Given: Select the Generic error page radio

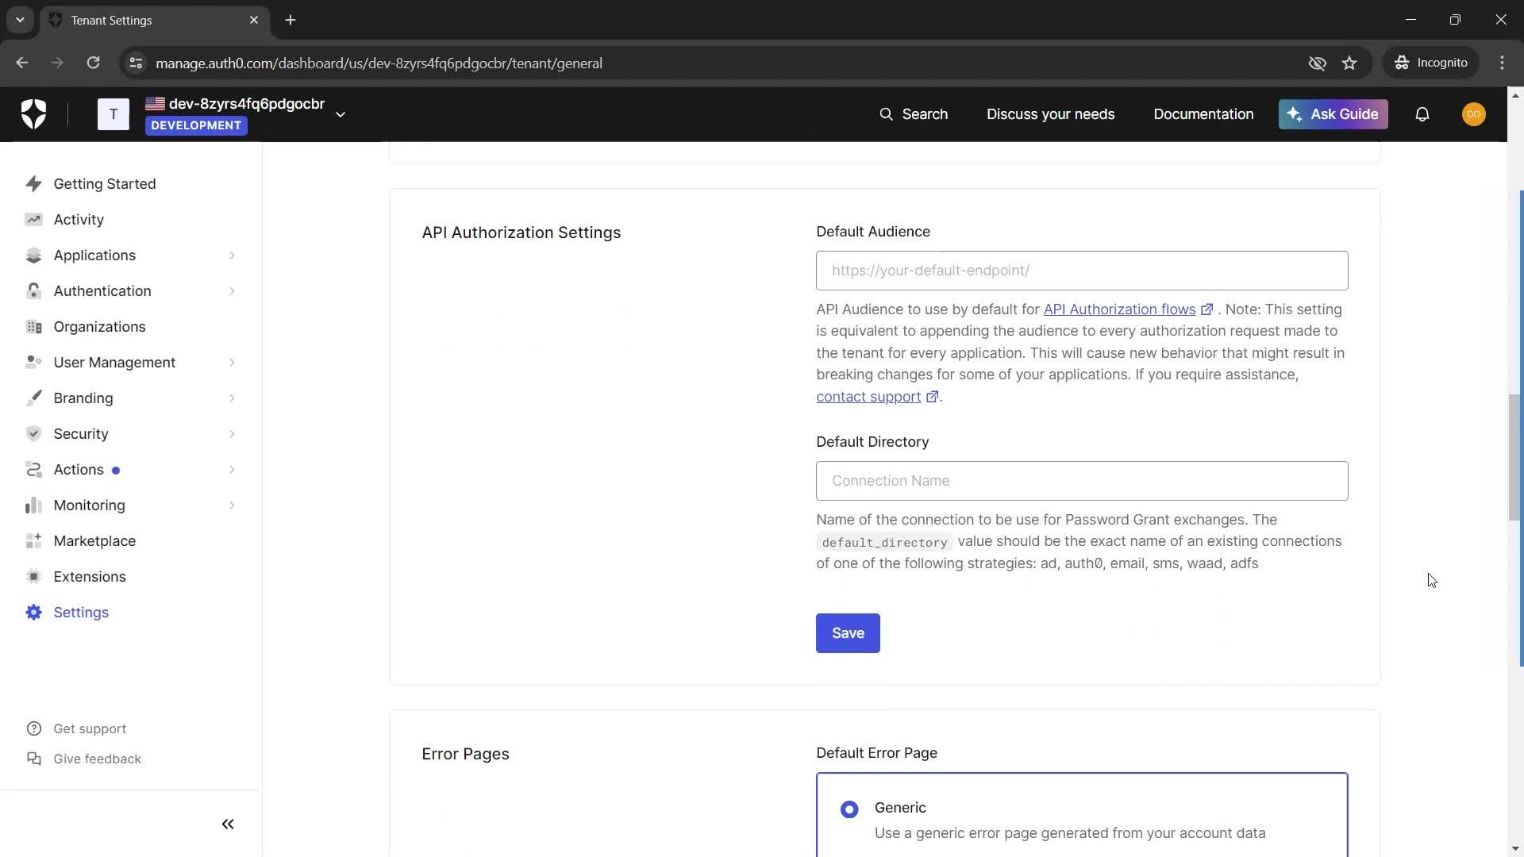Looking at the screenshot, I should (849, 809).
